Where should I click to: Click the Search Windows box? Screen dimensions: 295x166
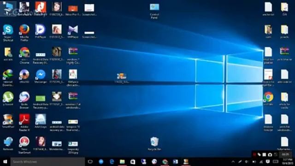(x=47, y=162)
